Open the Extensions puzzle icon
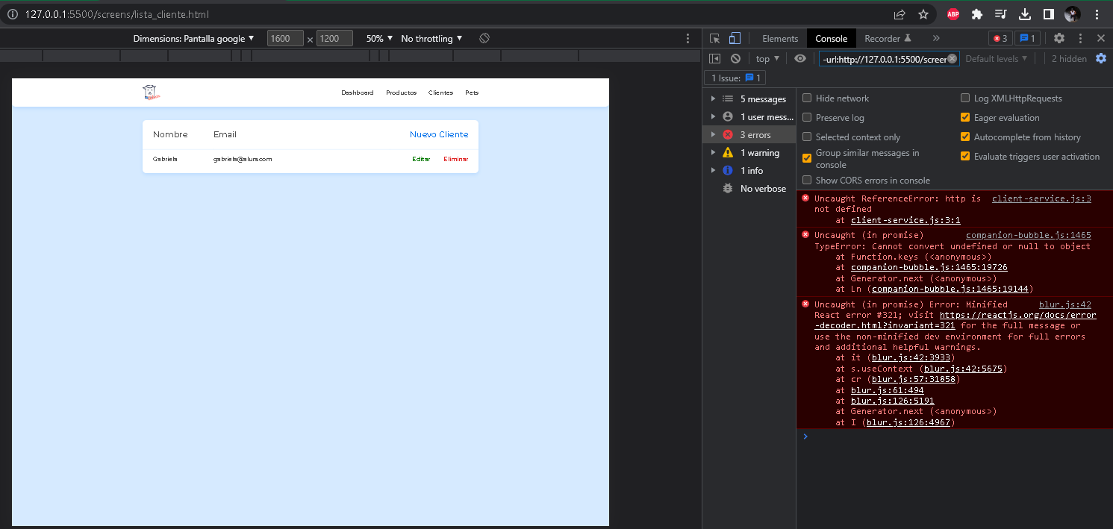 point(977,14)
